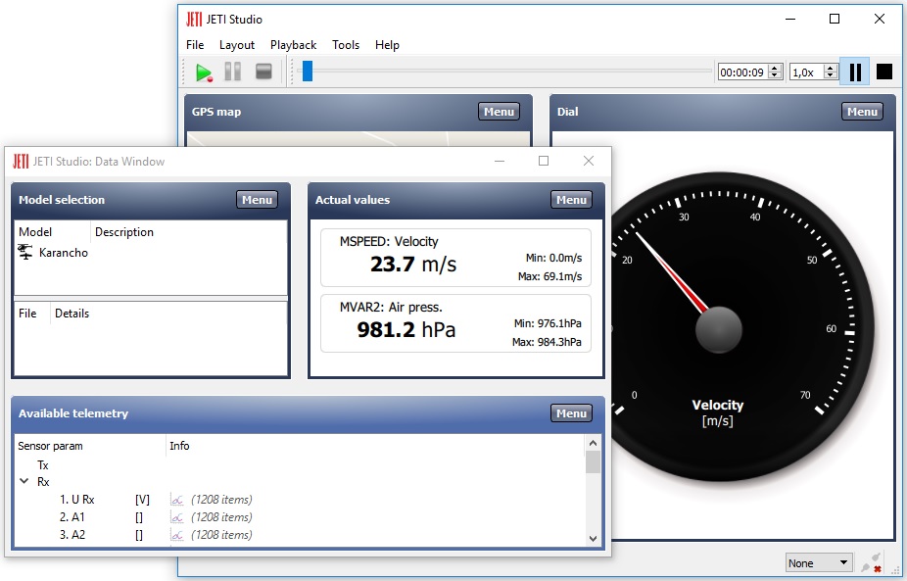This screenshot has width=907, height=581.
Task: Click the gray stop icon in toolbar
Action: tap(263, 72)
